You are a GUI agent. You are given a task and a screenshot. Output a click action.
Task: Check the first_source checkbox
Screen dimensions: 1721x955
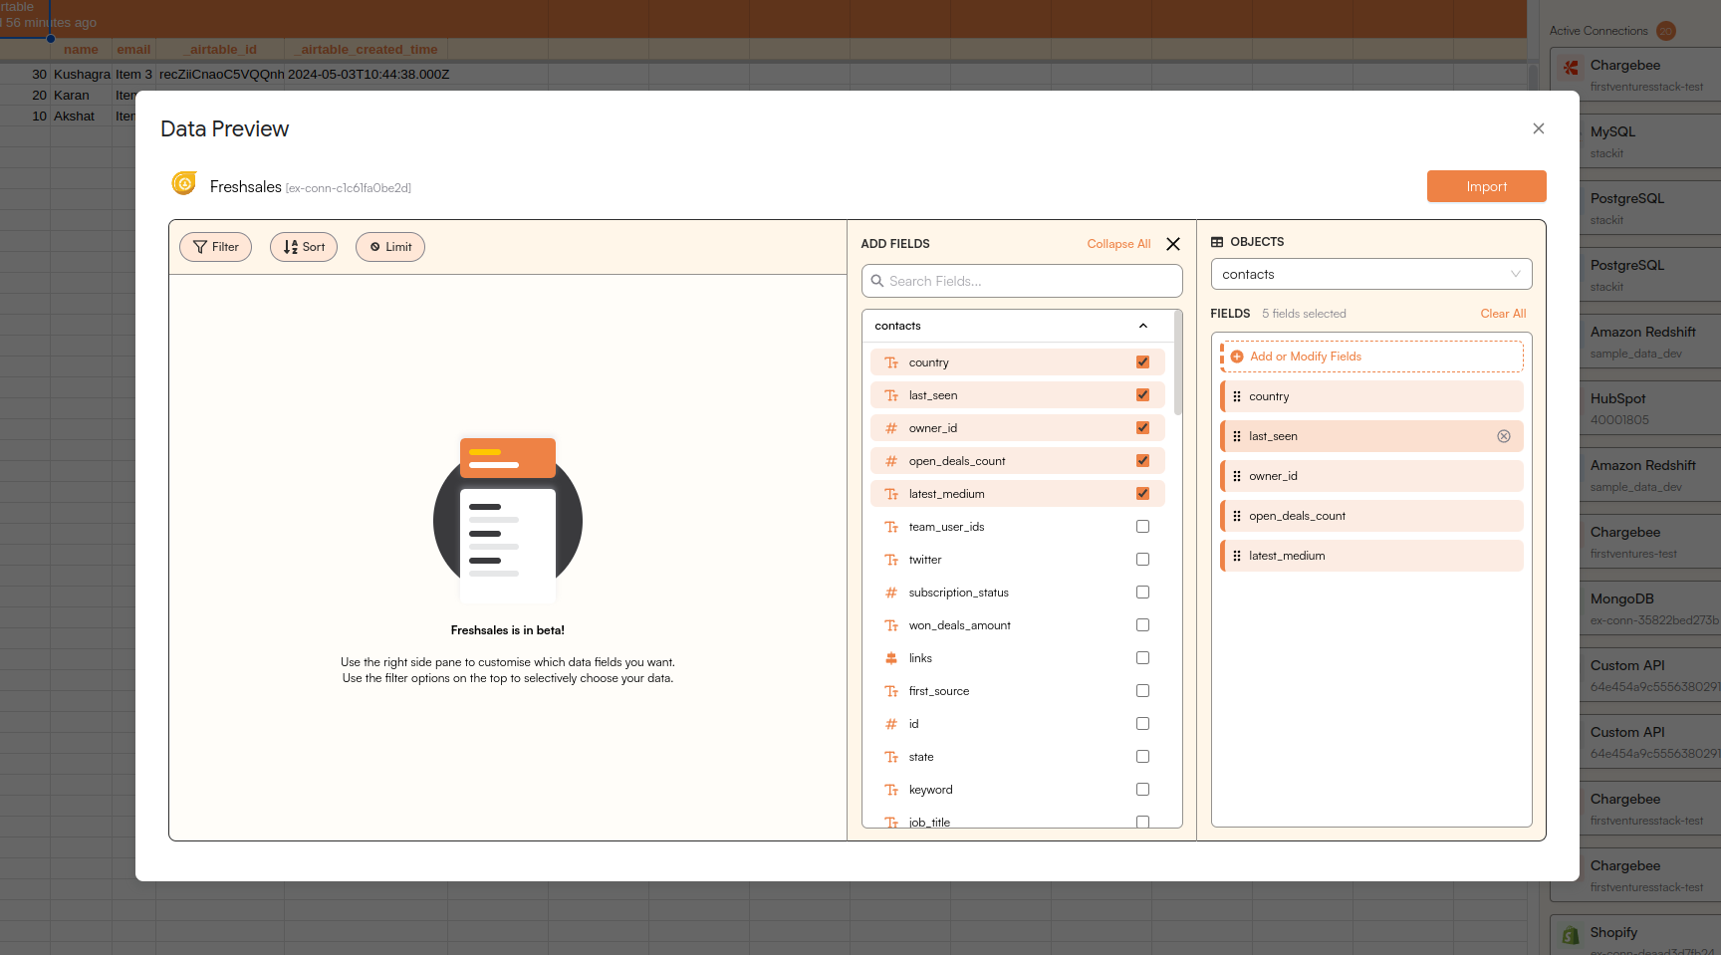click(1142, 691)
